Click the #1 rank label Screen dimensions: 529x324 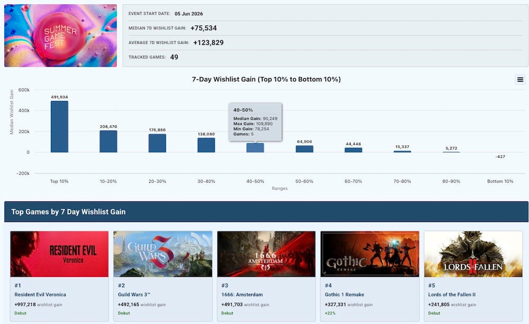coord(17,285)
